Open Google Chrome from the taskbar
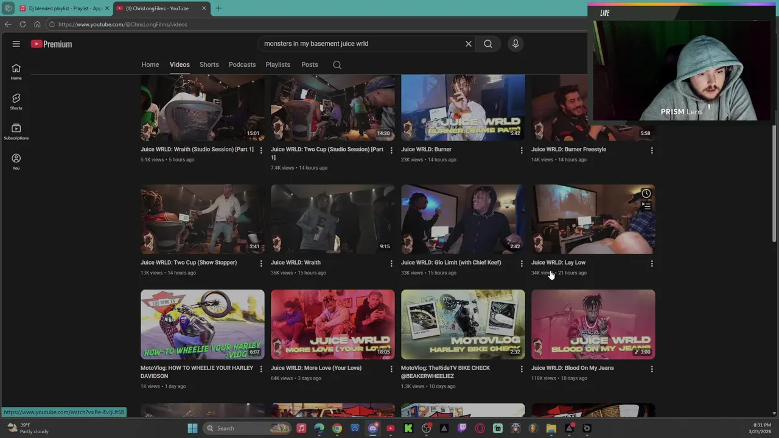Image resolution: width=779 pixels, height=438 pixels. coord(337,428)
